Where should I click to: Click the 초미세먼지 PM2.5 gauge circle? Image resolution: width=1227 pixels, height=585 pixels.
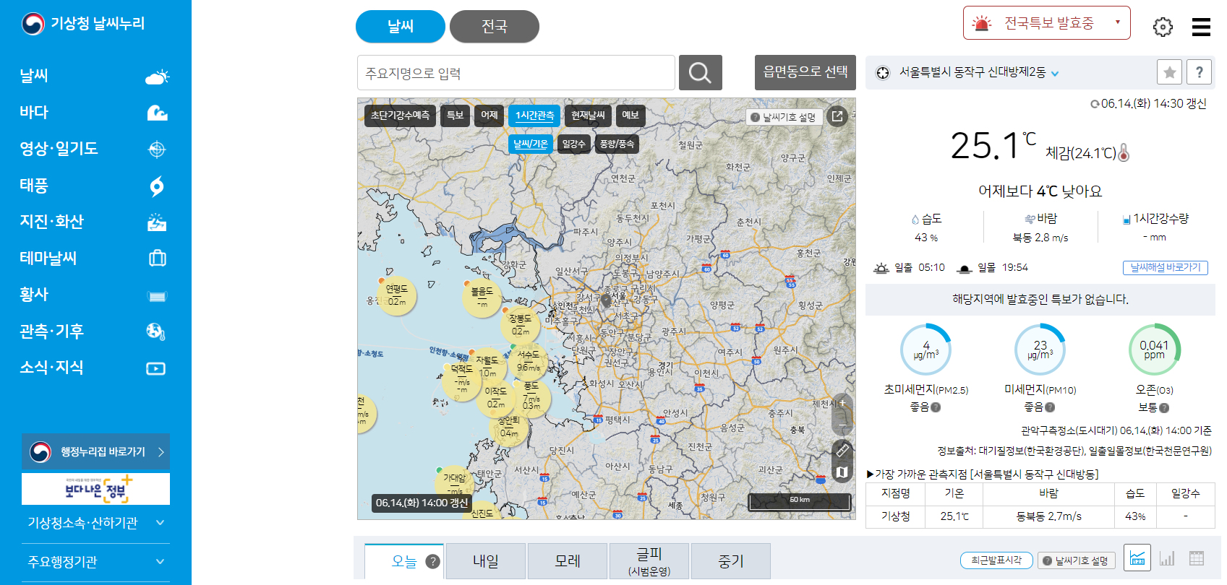pyautogui.click(x=925, y=350)
